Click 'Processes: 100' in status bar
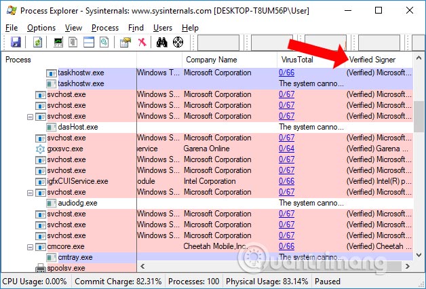Viewport: 426px width, 289px height. (x=194, y=282)
